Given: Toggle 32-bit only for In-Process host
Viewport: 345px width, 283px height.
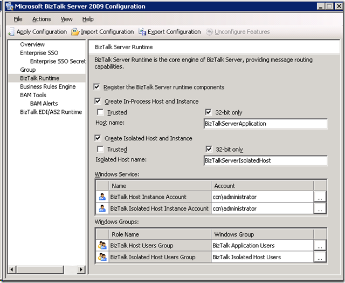Looking at the screenshot, I should click(x=209, y=112).
